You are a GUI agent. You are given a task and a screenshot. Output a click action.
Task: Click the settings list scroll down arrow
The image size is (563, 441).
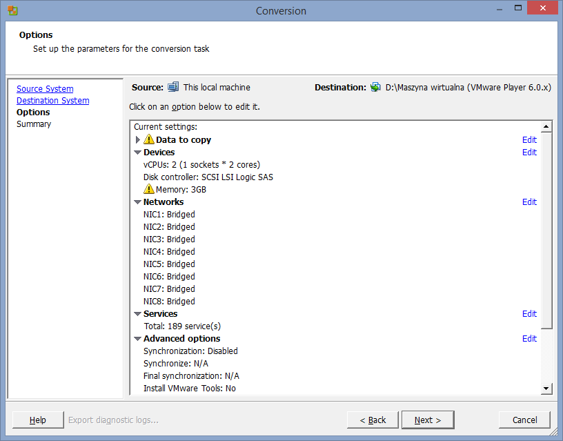[546, 389]
